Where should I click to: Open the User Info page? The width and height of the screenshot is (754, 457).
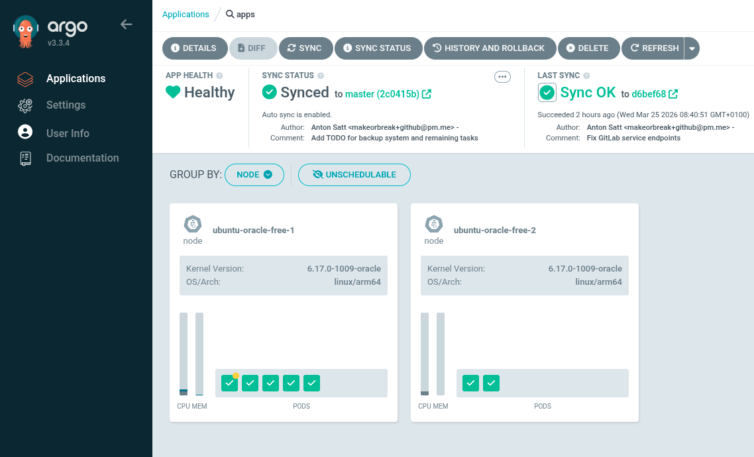25,132
